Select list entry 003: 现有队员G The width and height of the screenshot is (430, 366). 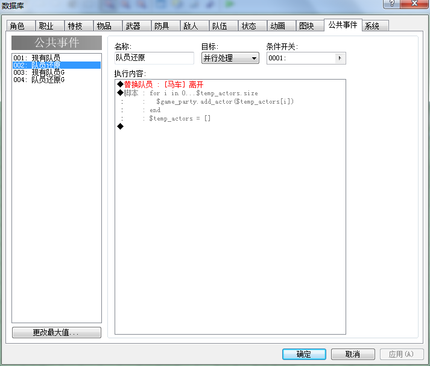coord(57,72)
